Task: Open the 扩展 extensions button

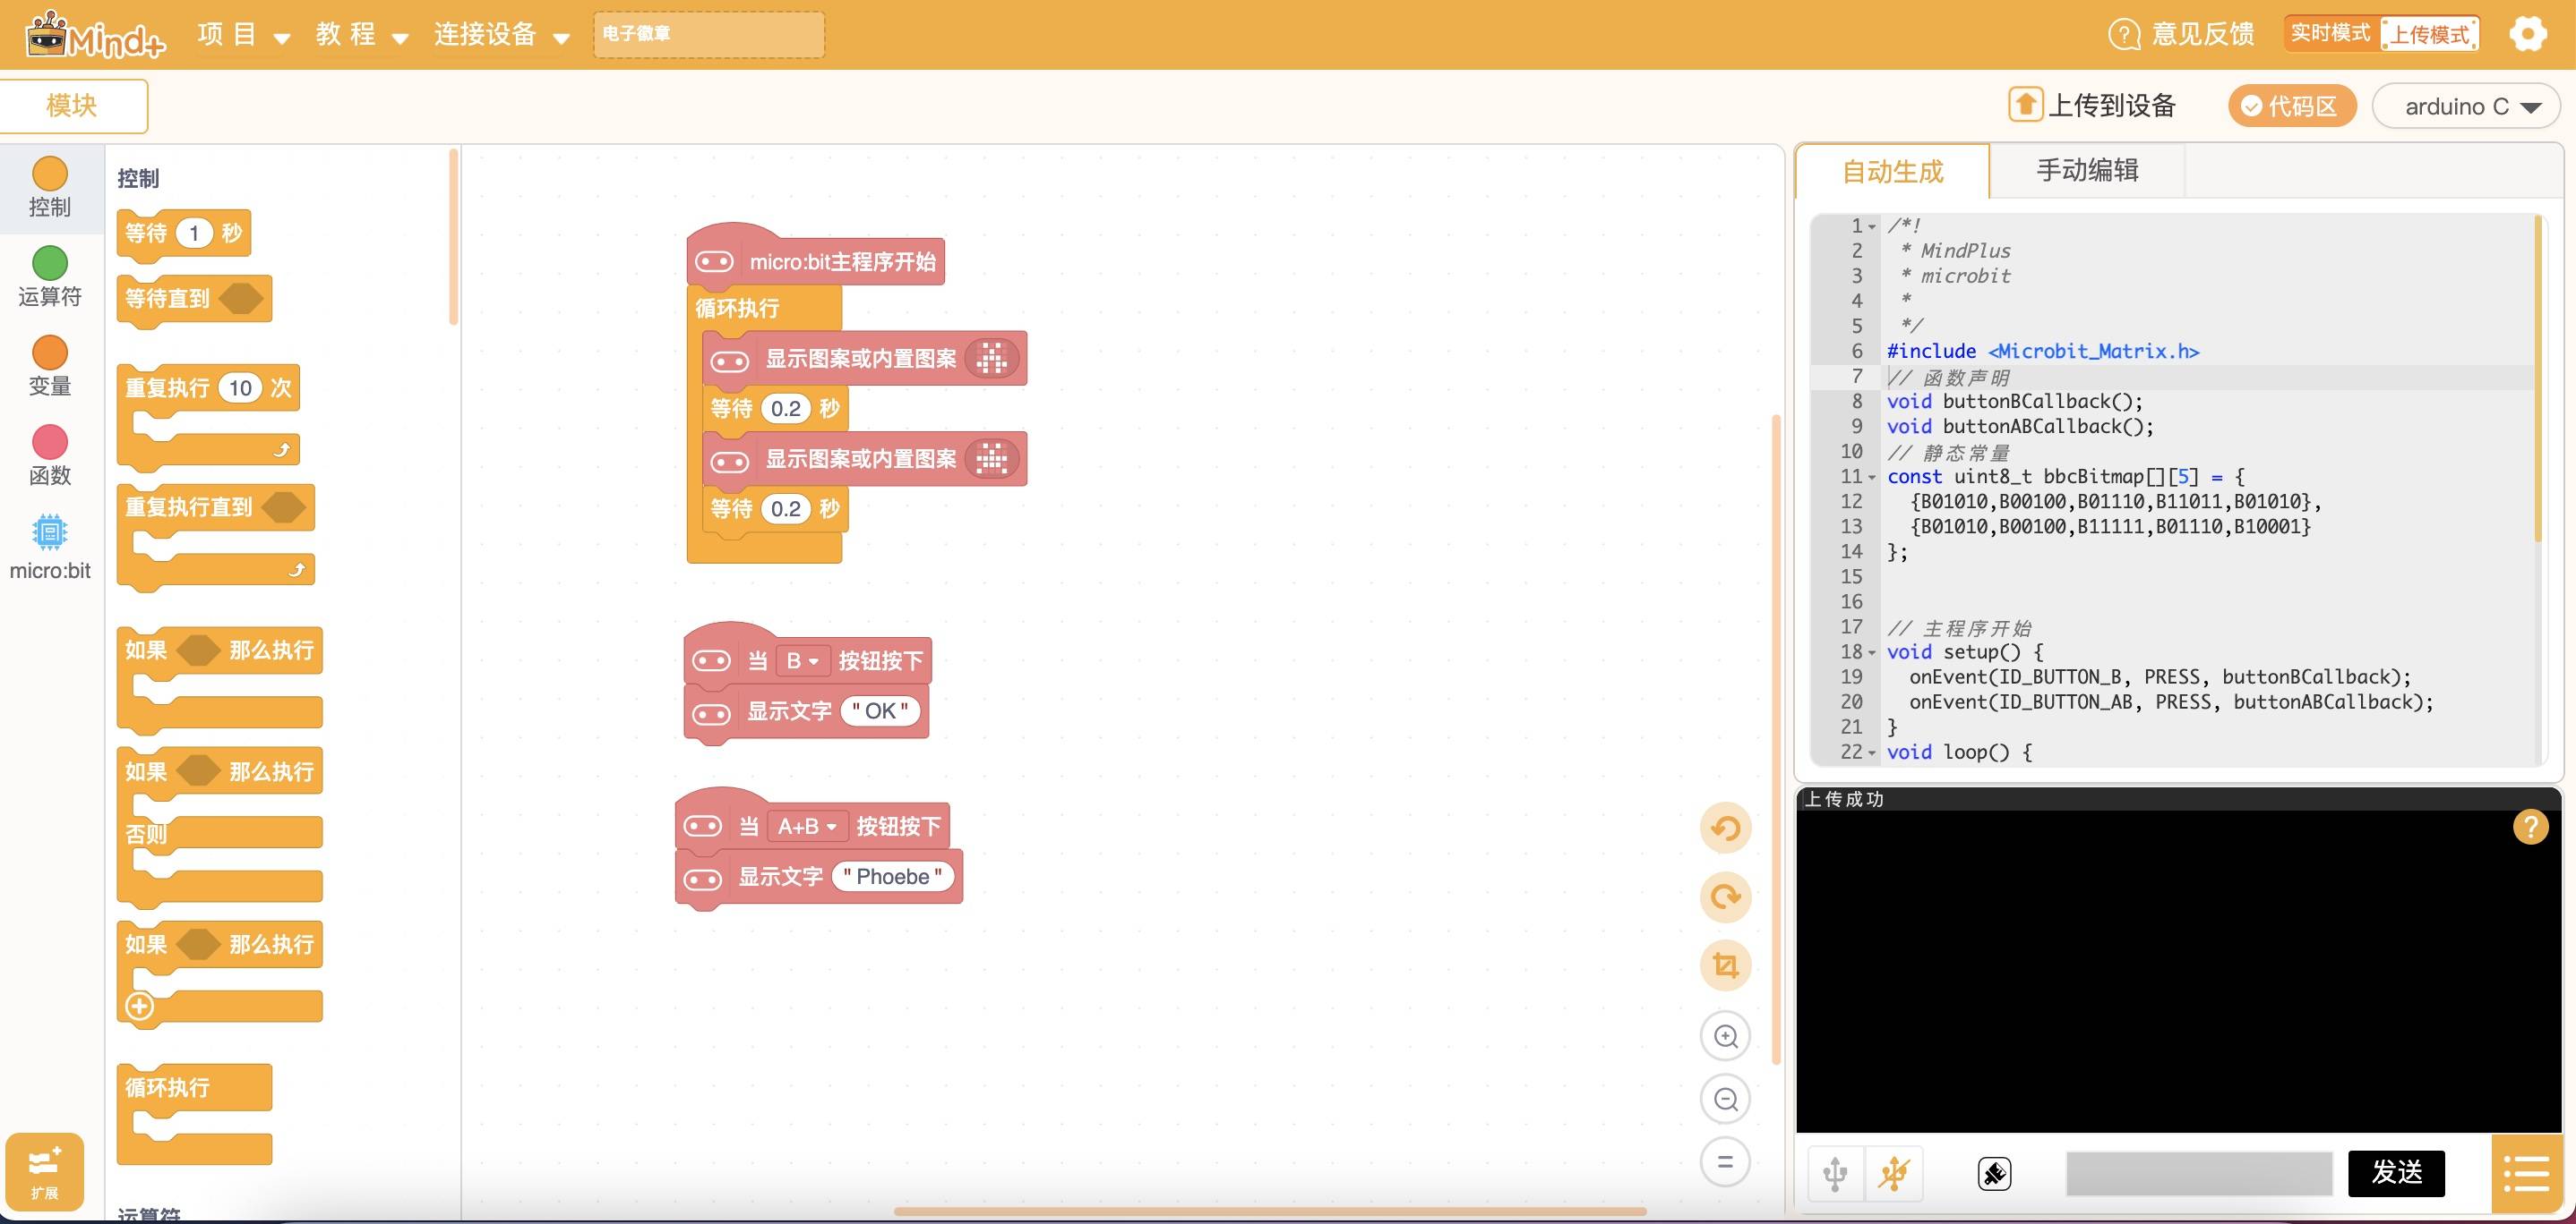Action: point(44,1172)
